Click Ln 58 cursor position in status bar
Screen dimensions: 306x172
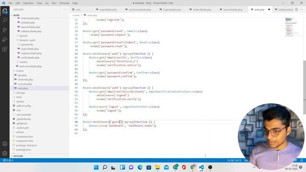[234, 161]
